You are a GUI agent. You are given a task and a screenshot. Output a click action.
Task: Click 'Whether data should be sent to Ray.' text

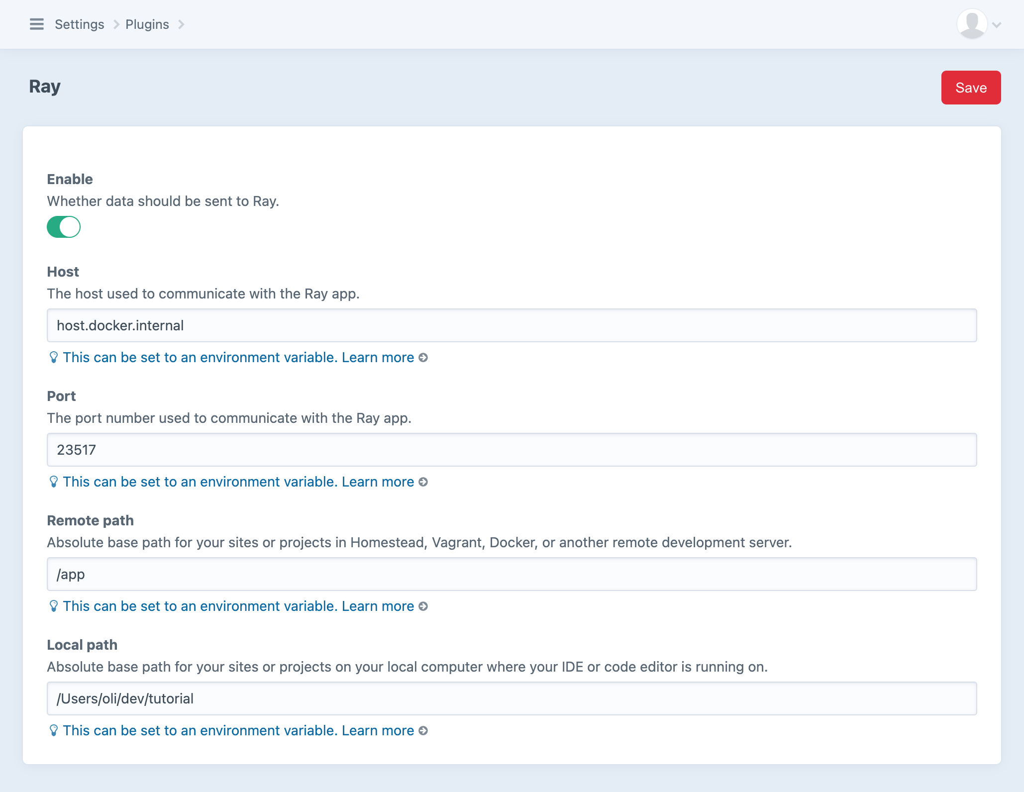pos(163,201)
